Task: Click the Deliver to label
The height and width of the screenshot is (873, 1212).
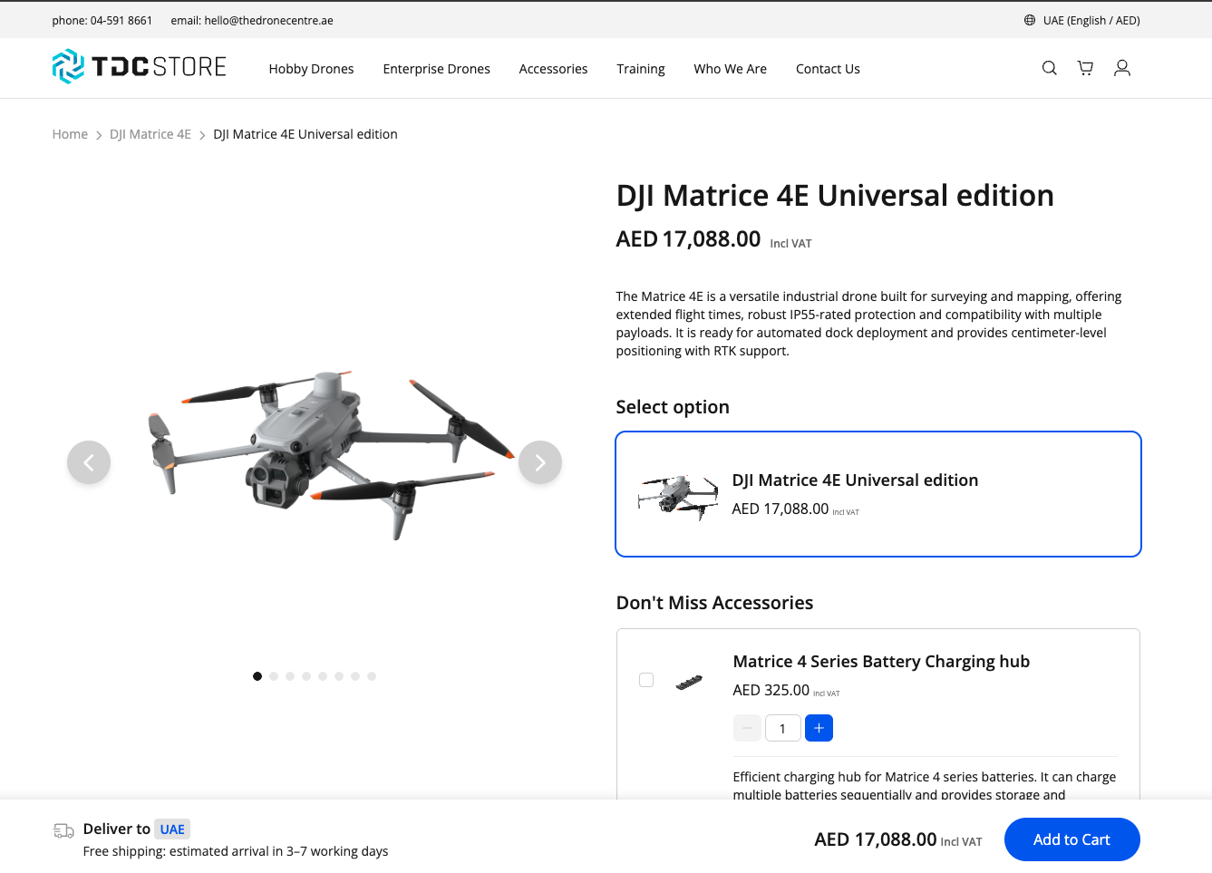Action: [x=116, y=829]
